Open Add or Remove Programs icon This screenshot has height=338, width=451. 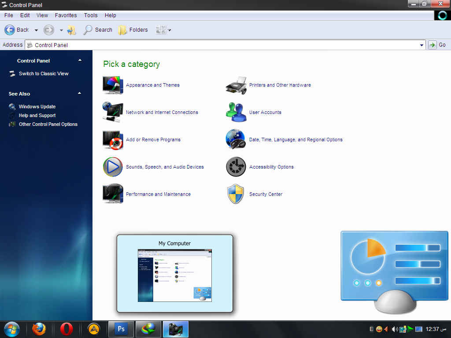(x=113, y=140)
